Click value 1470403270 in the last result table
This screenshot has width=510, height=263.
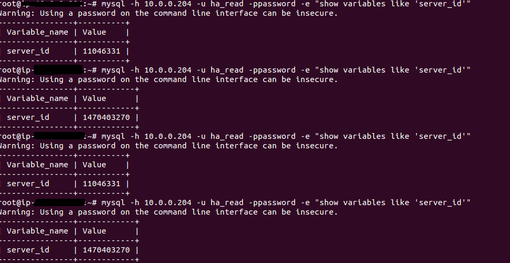[x=106, y=250]
